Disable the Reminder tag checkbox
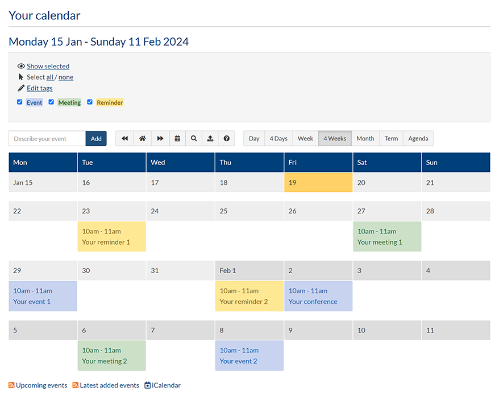 click(x=90, y=102)
